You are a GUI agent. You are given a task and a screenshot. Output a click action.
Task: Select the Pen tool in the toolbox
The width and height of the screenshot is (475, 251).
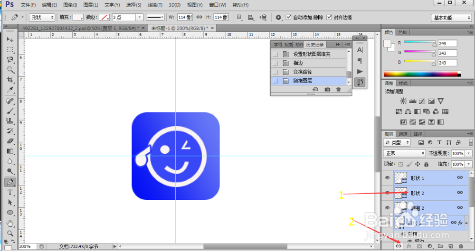pyautogui.click(x=10, y=182)
